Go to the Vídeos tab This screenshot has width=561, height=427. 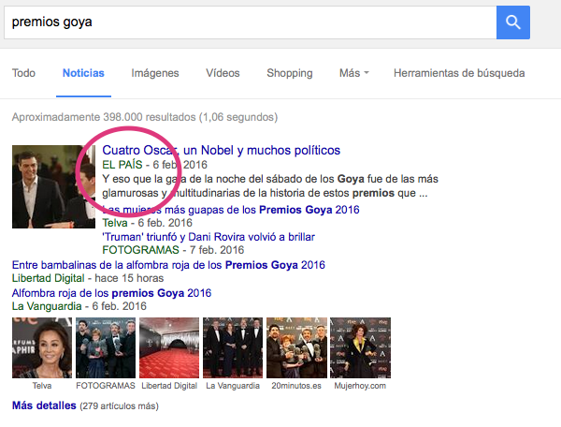click(223, 73)
